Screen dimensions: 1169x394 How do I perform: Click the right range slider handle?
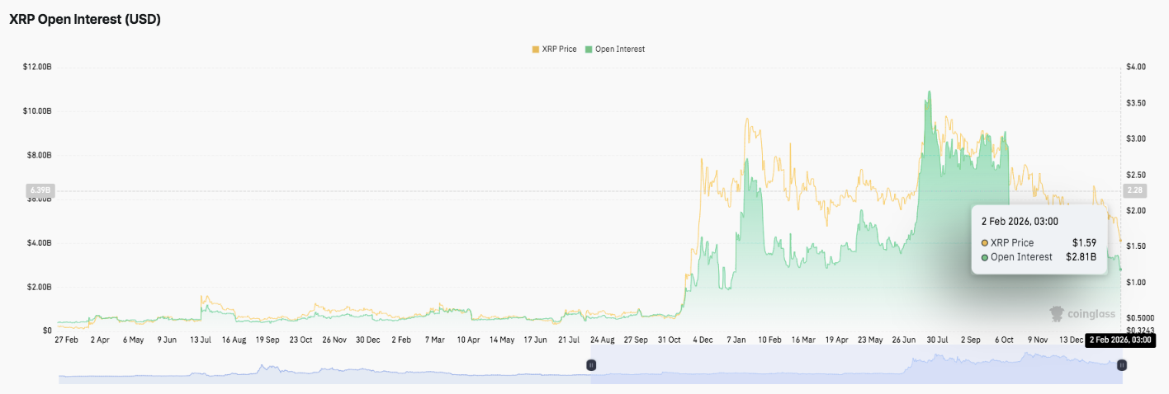(x=1121, y=364)
